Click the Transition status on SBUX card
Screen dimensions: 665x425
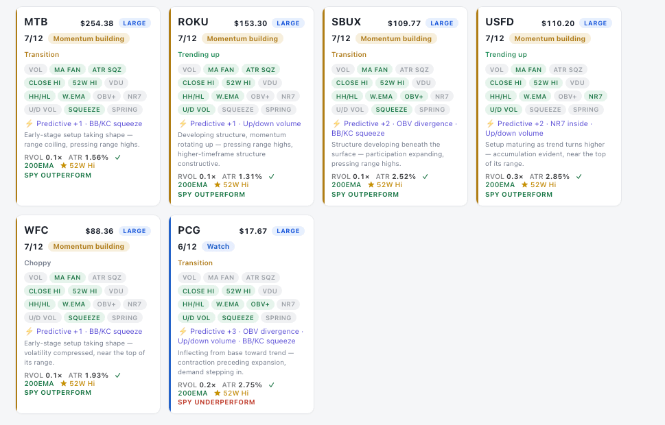click(x=349, y=54)
